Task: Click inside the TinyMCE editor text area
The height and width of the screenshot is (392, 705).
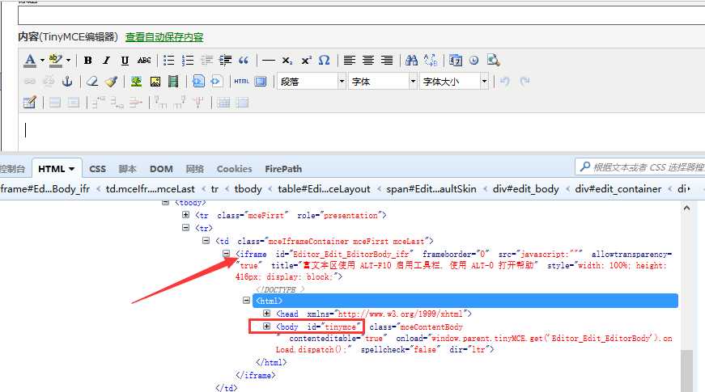Action: click(x=362, y=132)
